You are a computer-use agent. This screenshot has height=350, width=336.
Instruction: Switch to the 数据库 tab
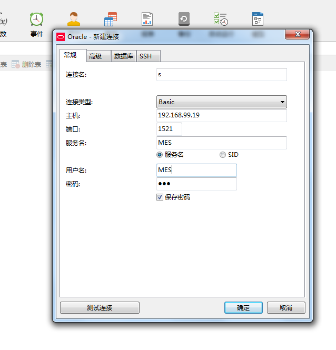124,56
